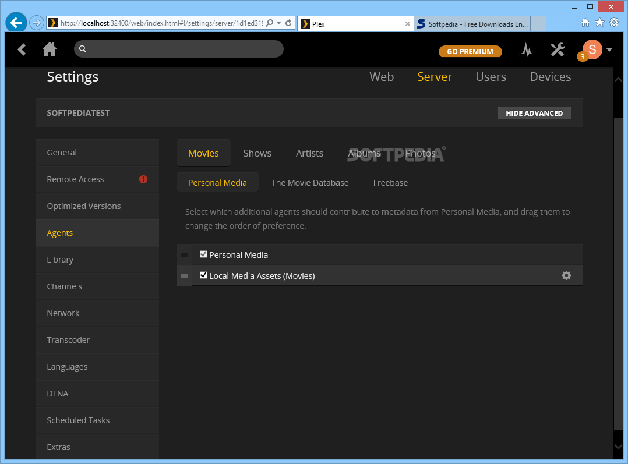Screen dimensions: 628x464
Task: Click the SOFTPEDIATEST server name
Action: tap(78, 113)
